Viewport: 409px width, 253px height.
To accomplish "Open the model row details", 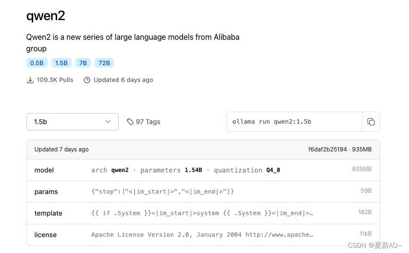I will [x=203, y=170].
